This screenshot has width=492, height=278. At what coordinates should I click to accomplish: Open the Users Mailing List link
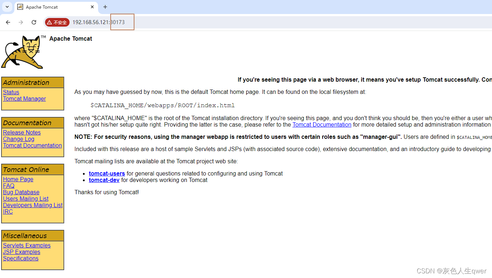26,199
